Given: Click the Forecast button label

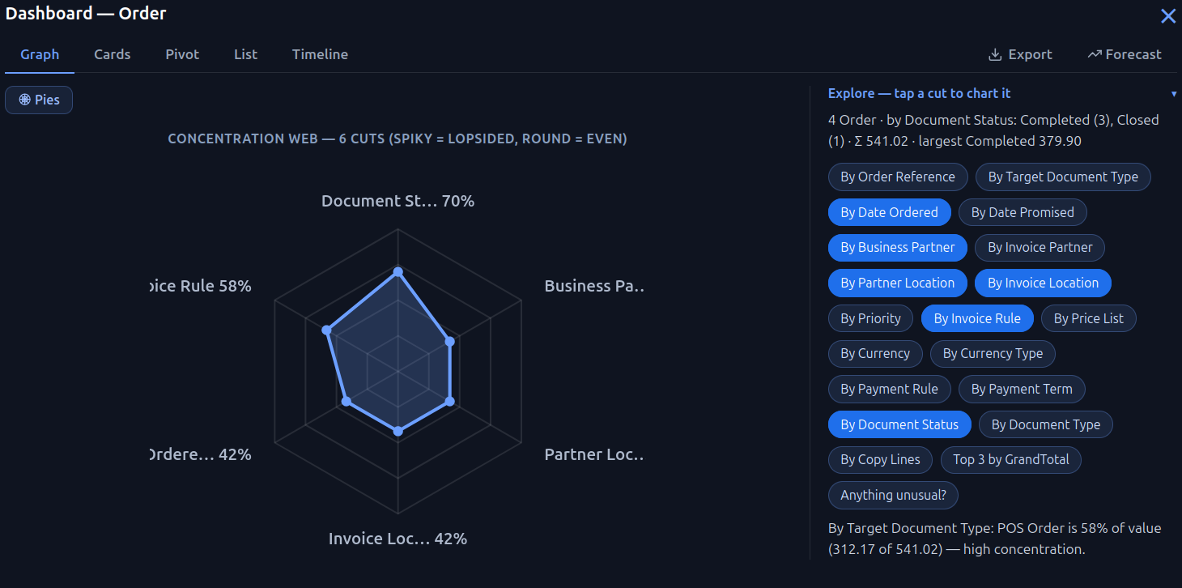Looking at the screenshot, I should coord(1133,54).
